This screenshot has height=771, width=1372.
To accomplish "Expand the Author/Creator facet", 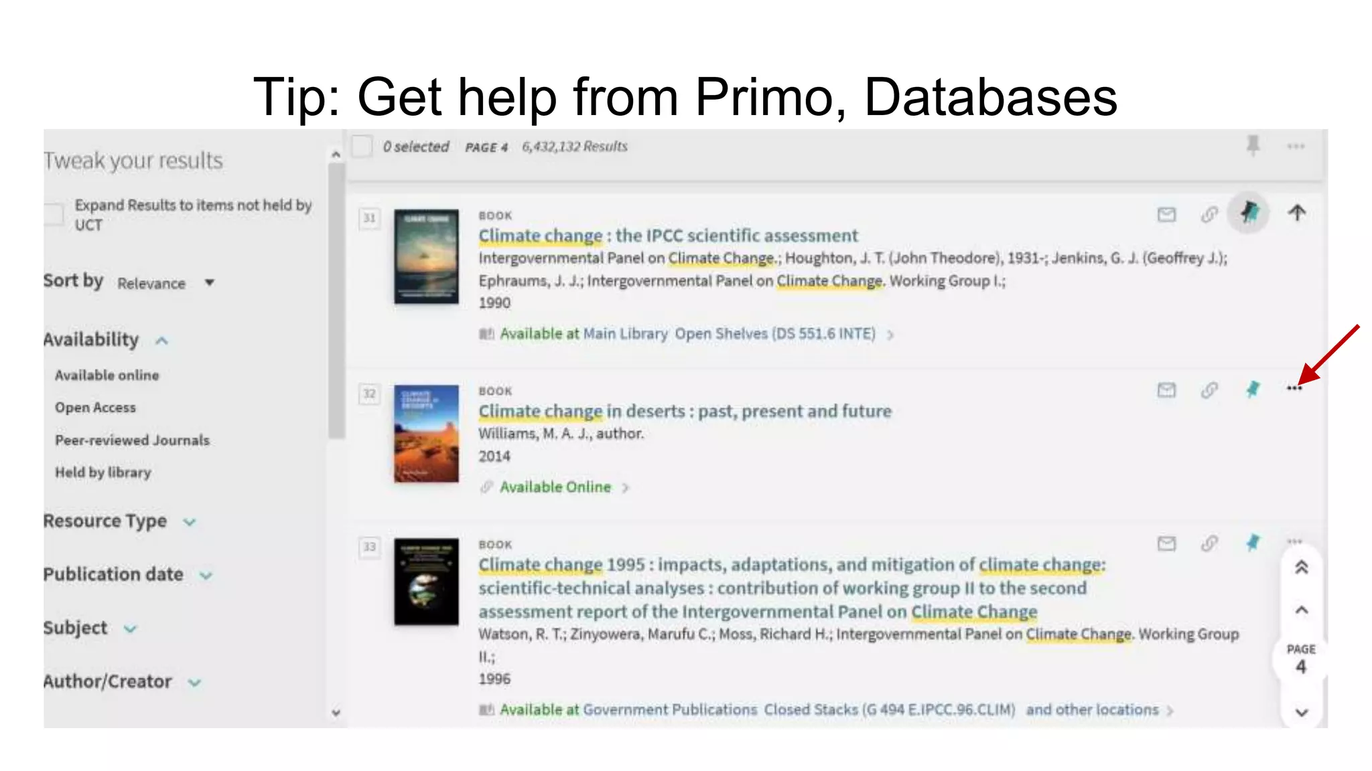I will (x=194, y=683).
